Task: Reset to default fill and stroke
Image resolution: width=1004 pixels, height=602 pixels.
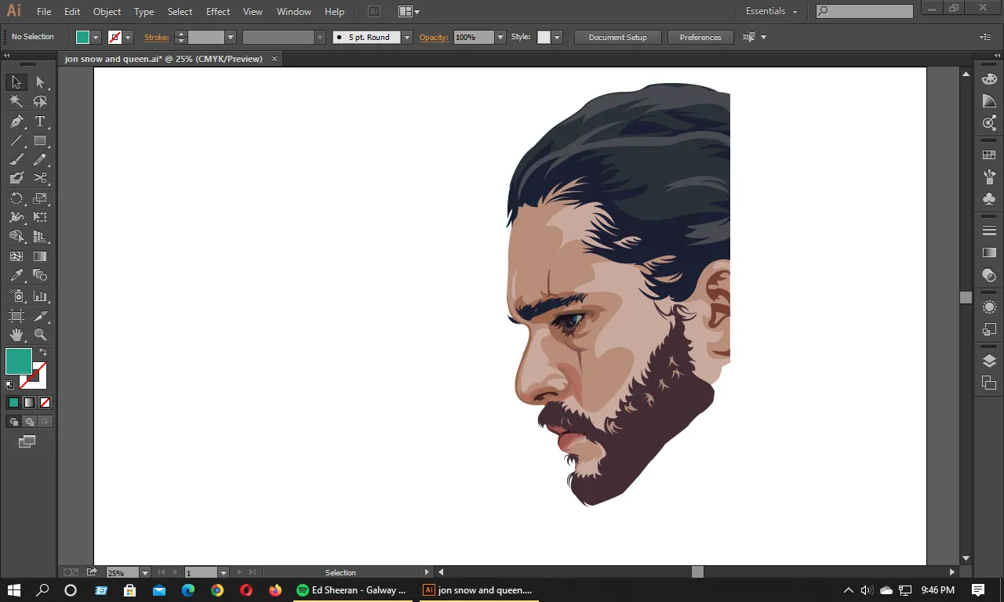Action: click(9, 385)
